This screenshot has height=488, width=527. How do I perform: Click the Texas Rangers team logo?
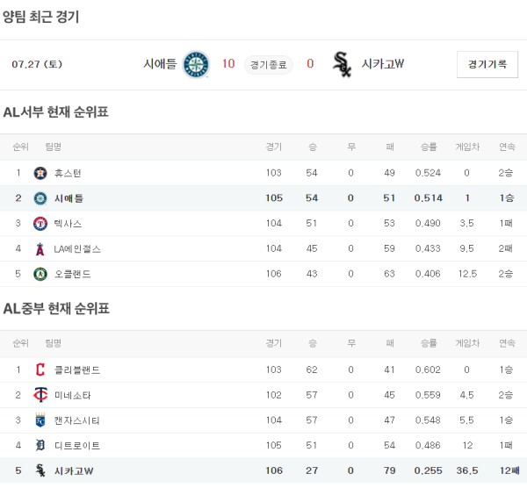click(40, 224)
